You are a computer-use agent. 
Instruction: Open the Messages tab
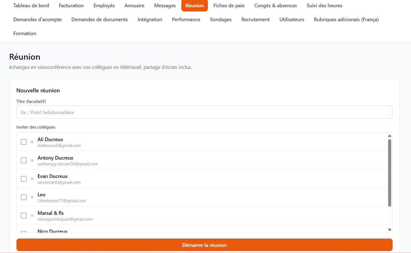point(165,6)
